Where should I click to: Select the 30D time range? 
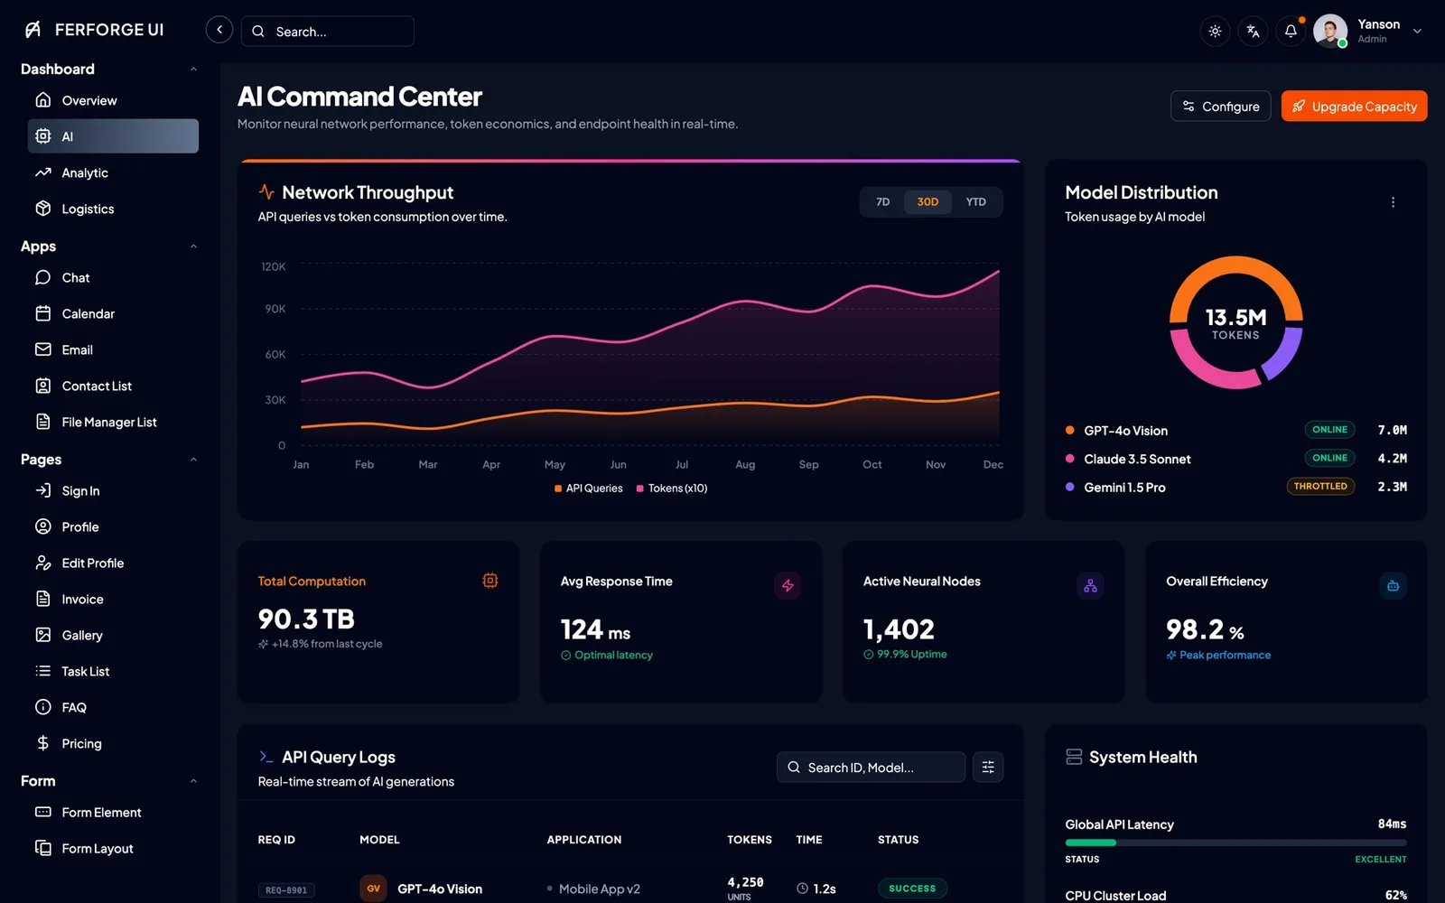928,201
